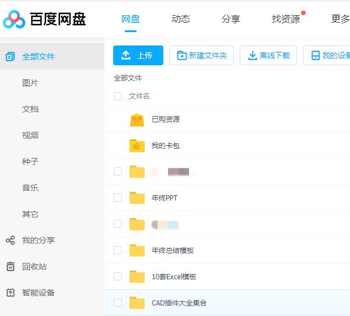
Task: Click the 我的分享 share icon in sidebar
Action: click(10, 240)
